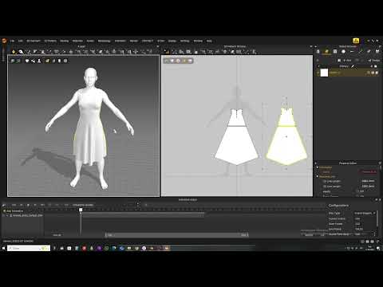Click the small button left of range slider
Screen dimensions: 383x287
pyautogui.click(x=57, y=235)
